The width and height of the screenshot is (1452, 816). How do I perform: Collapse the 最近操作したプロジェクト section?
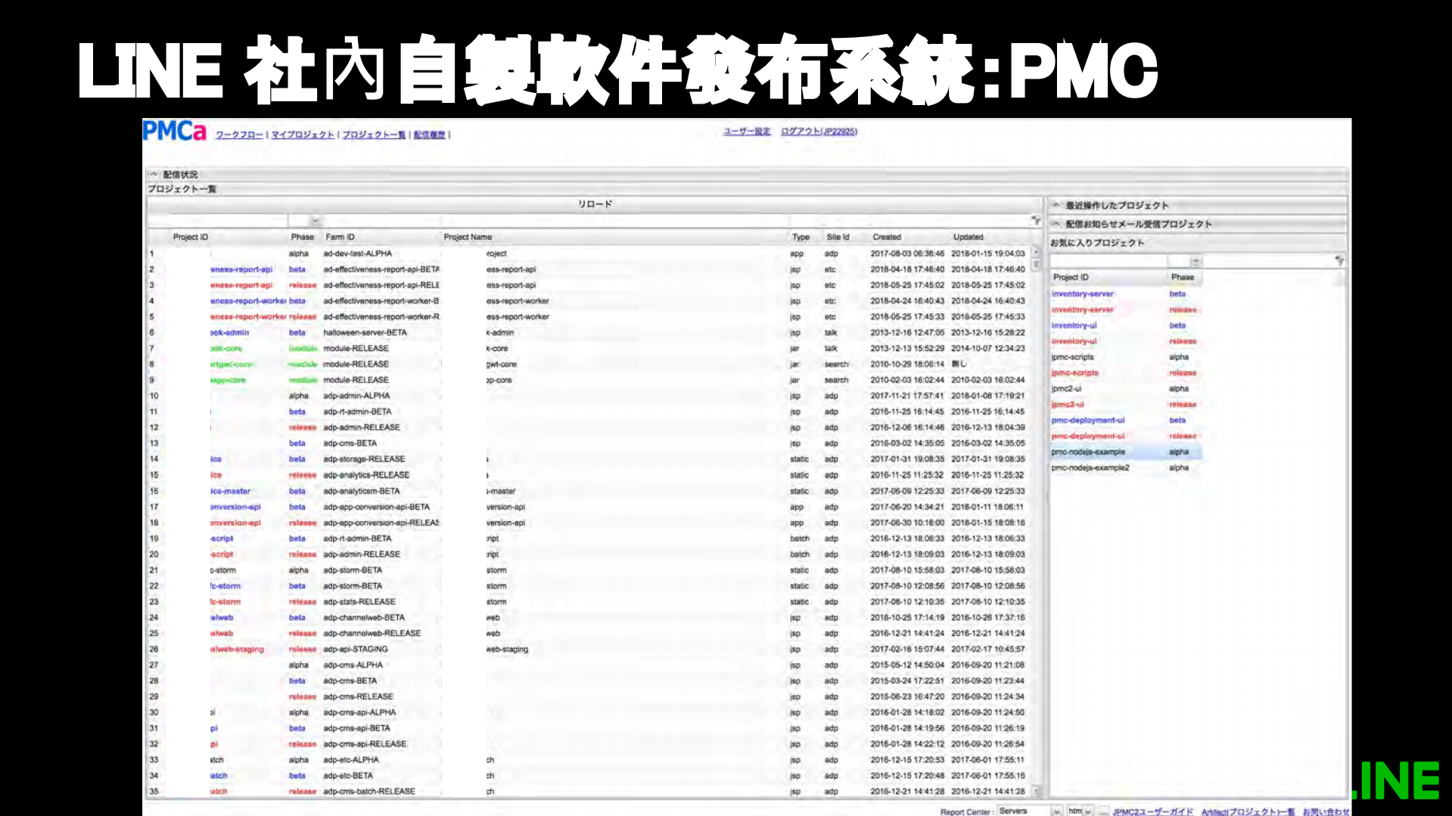point(1056,204)
